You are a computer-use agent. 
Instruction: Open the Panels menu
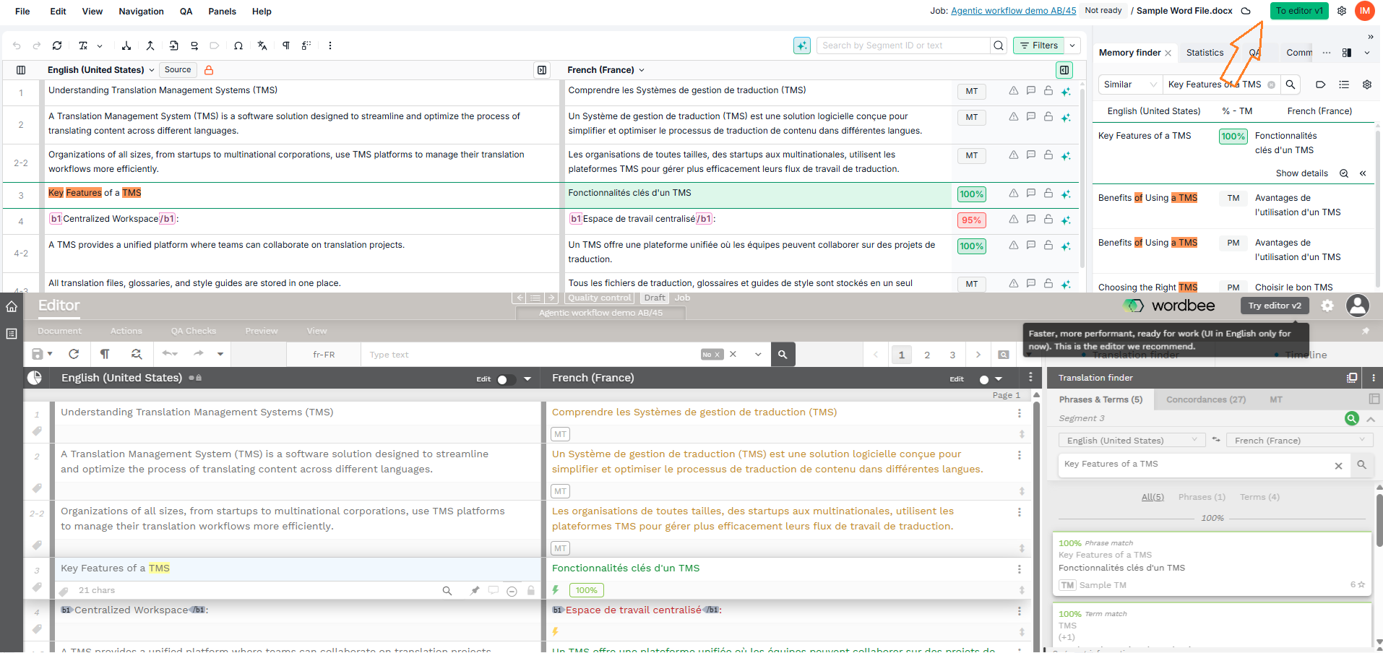coord(222,12)
